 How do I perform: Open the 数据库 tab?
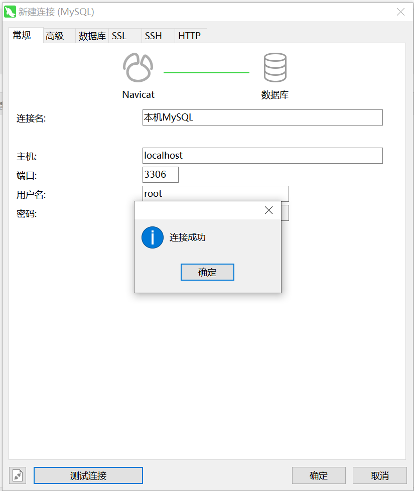tap(91, 36)
